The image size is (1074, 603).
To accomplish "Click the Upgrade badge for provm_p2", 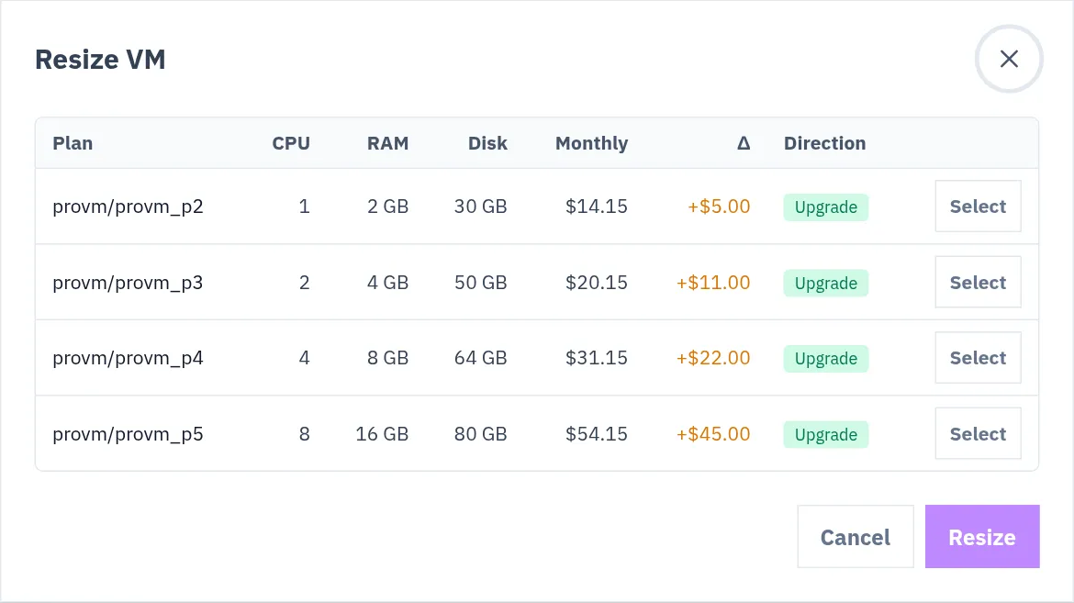I will [x=826, y=207].
